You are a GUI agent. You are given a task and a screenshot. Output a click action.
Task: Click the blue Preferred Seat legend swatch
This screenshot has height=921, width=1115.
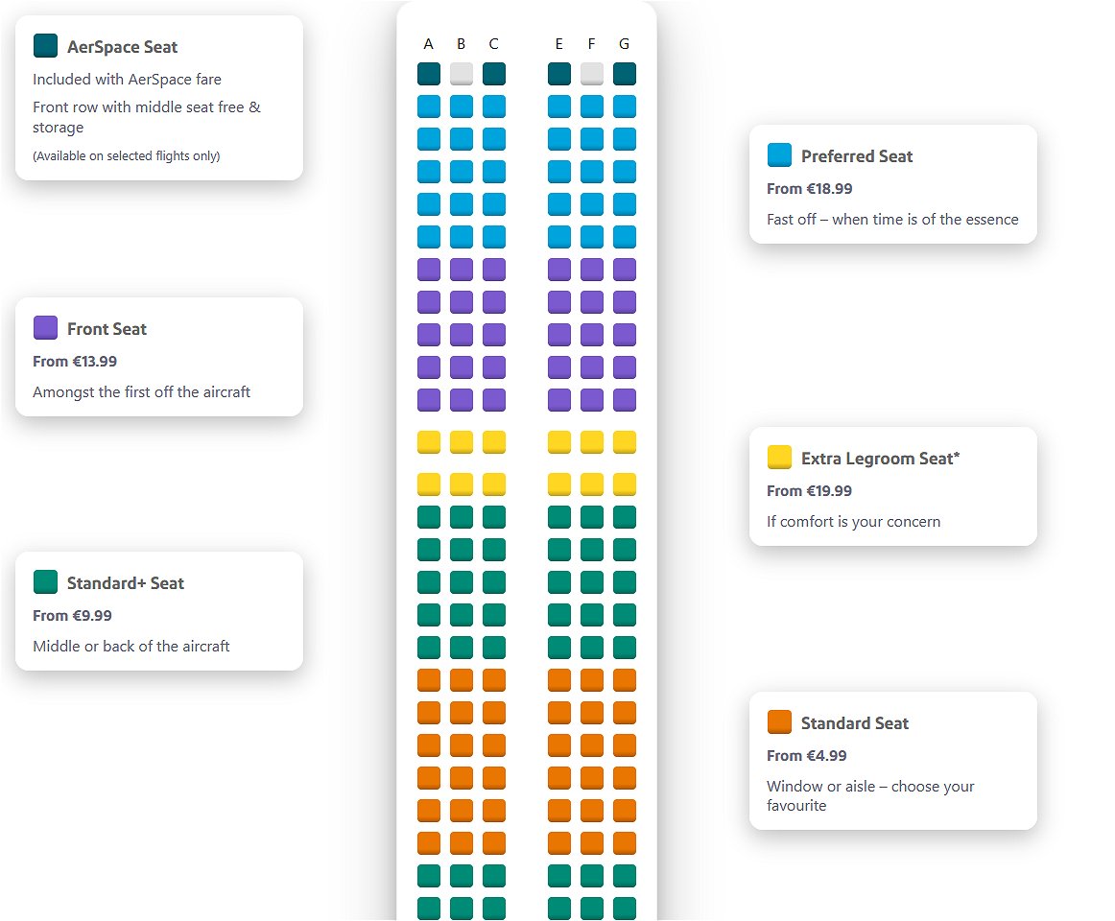tap(780, 154)
